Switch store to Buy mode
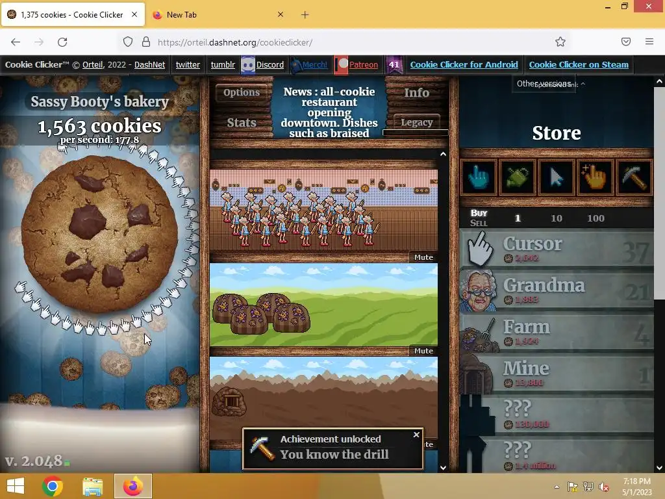This screenshot has width=665, height=499. (479, 213)
